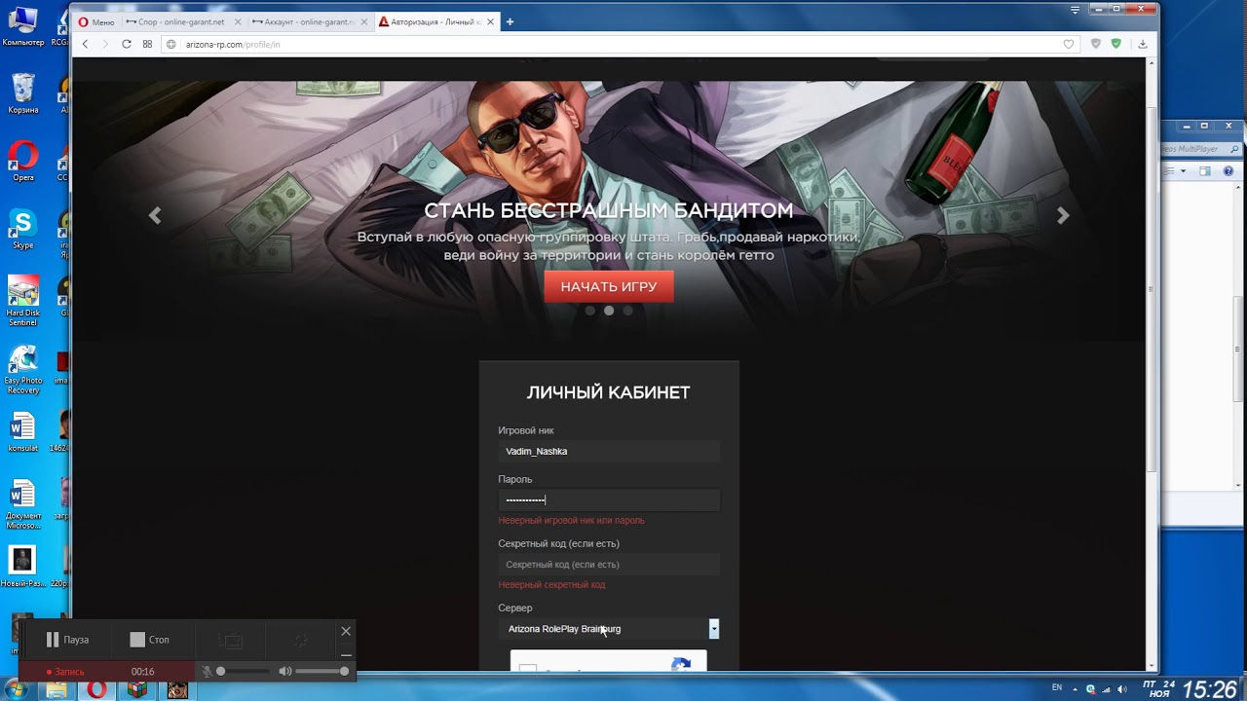Open File Explorer from the taskbar
Screen dimensions: 1247x701
[57, 690]
